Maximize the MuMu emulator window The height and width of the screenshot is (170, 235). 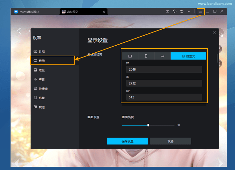pyautogui.click(x=215, y=11)
